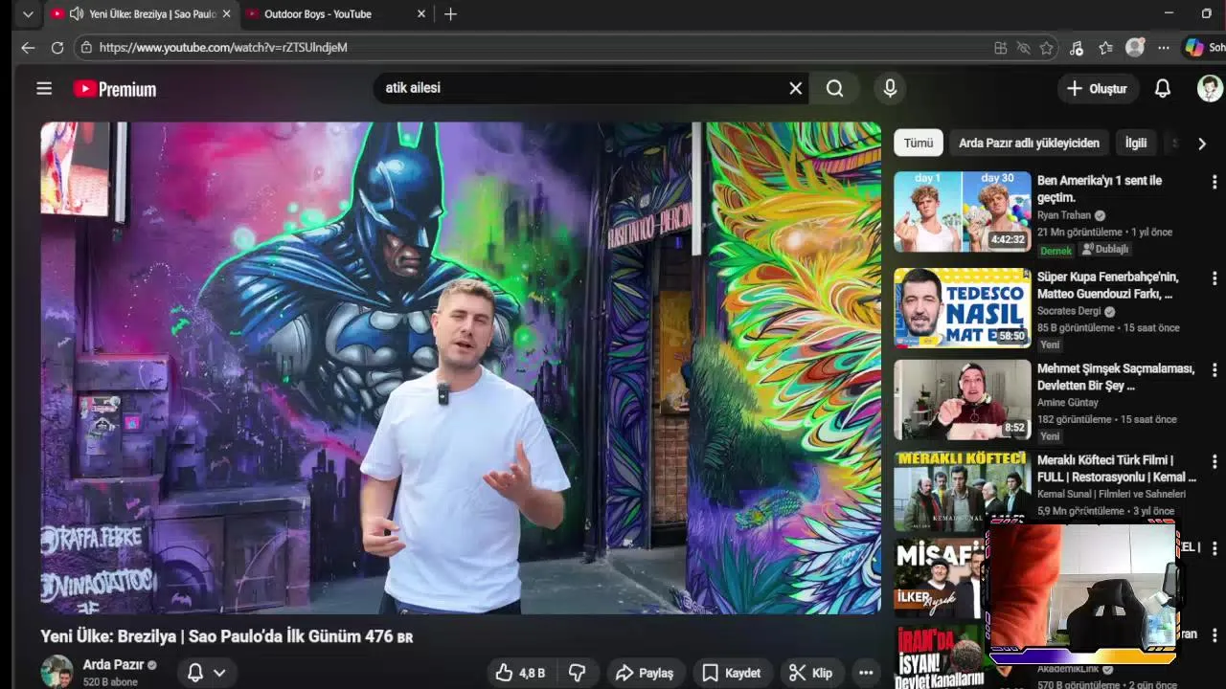Reload the page with refresh icon

point(57,47)
